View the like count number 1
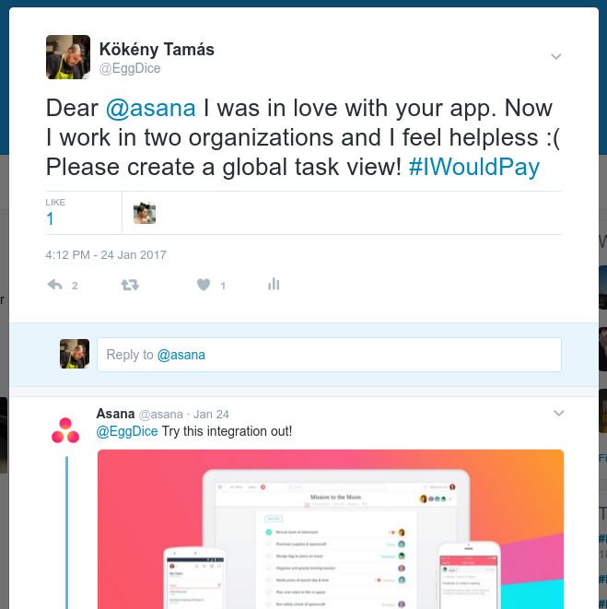Viewport: 607px width, 609px height. tap(50, 218)
